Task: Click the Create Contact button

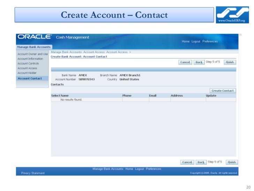Action: (x=223, y=91)
